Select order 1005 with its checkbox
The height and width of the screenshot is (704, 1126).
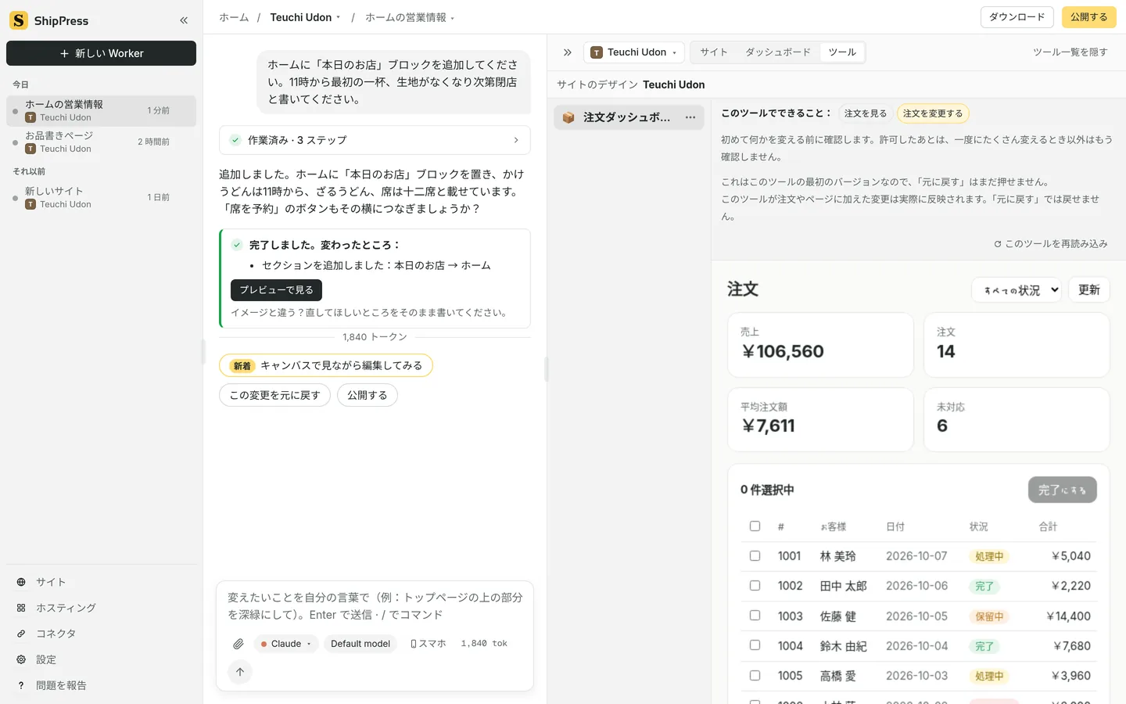pyautogui.click(x=755, y=675)
